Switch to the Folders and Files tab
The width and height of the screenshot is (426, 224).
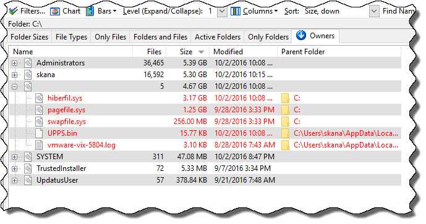pyautogui.click(x=161, y=37)
